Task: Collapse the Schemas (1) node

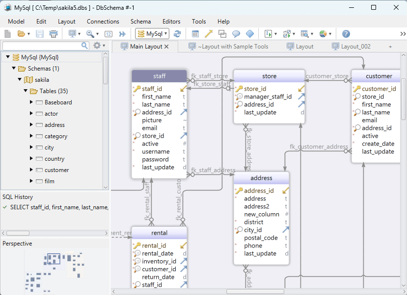Action: 14,68
